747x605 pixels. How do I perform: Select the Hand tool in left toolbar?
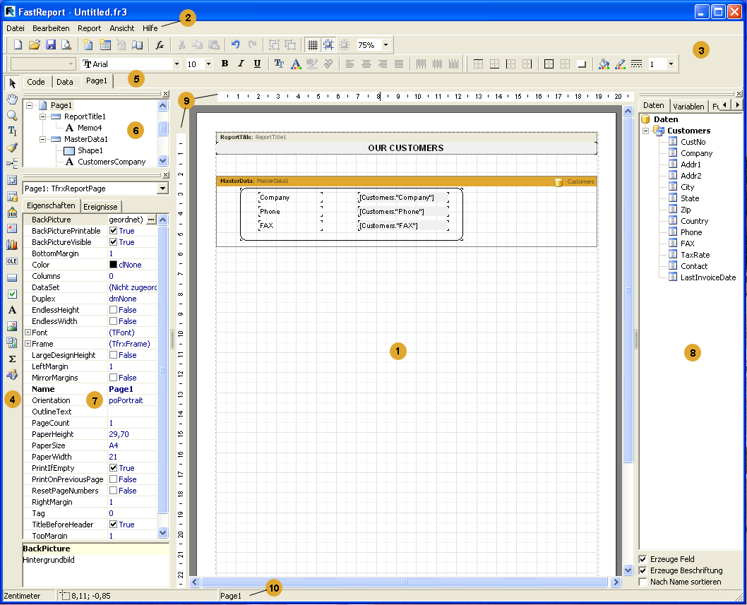click(x=12, y=98)
